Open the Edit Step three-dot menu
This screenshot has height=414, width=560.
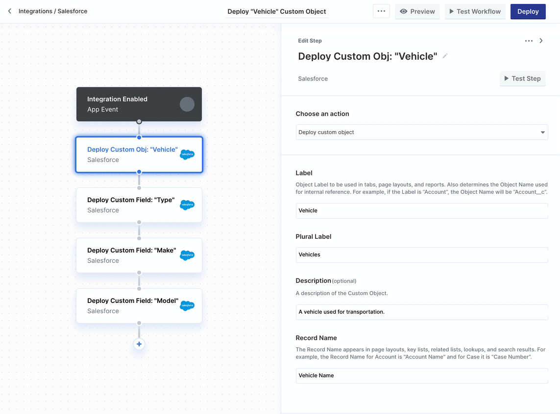(x=529, y=41)
